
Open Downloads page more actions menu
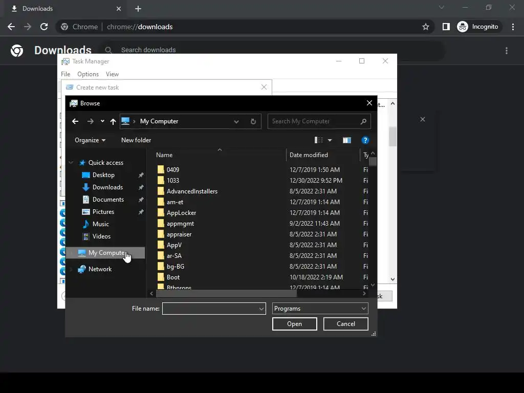pos(507,51)
